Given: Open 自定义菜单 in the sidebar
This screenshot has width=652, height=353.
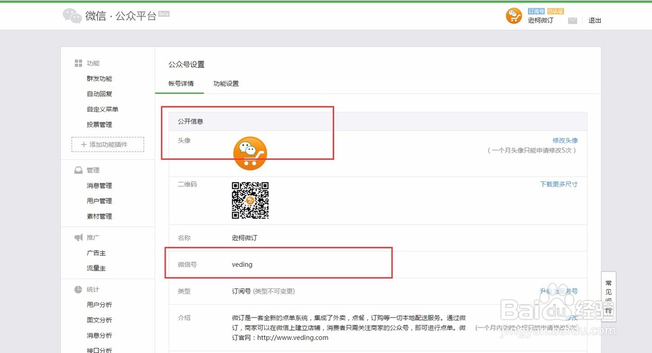Looking at the screenshot, I should click(102, 110).
